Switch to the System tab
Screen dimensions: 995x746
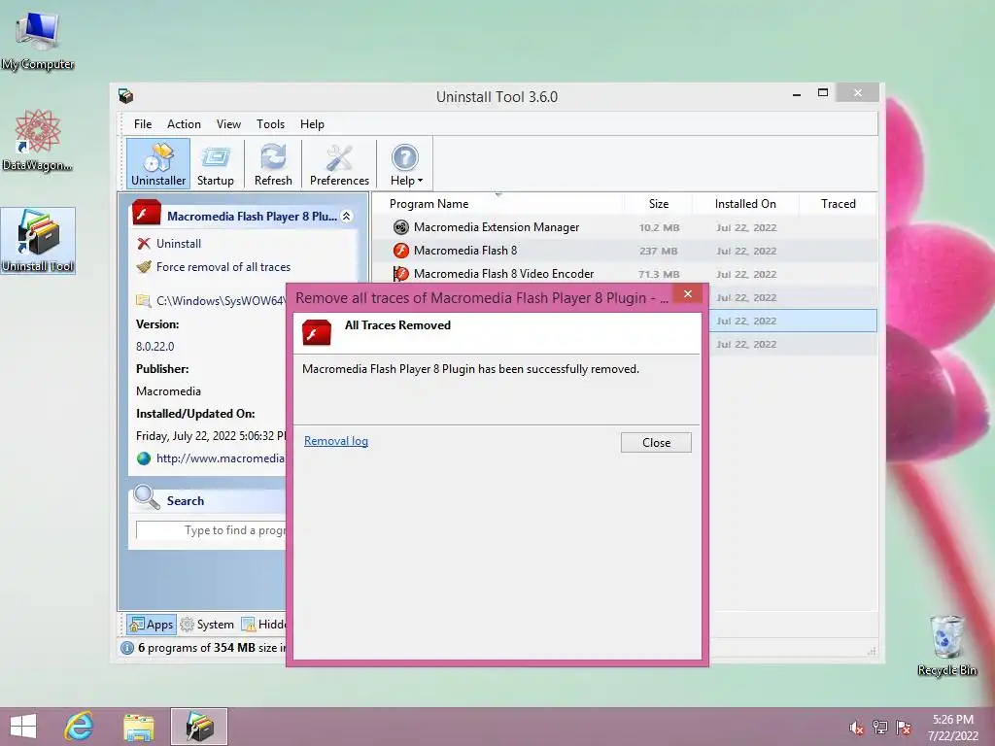click(x=207, y=625)
